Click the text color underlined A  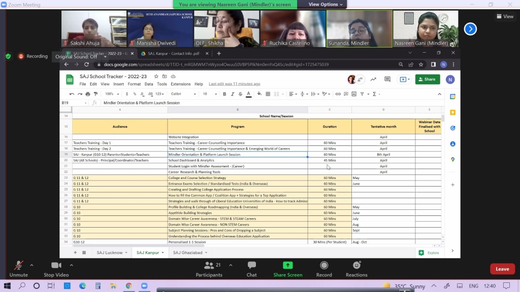(248, 94)
